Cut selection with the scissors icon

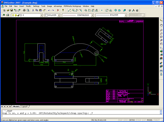pyautogui.click(x=33, y=10)
